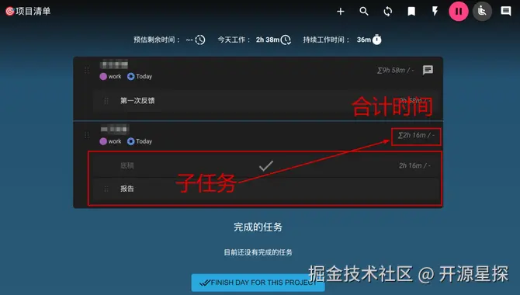Screen dimensions: 520x295
Task: Click the purple work tag on first task
Action: coord(110,77)
